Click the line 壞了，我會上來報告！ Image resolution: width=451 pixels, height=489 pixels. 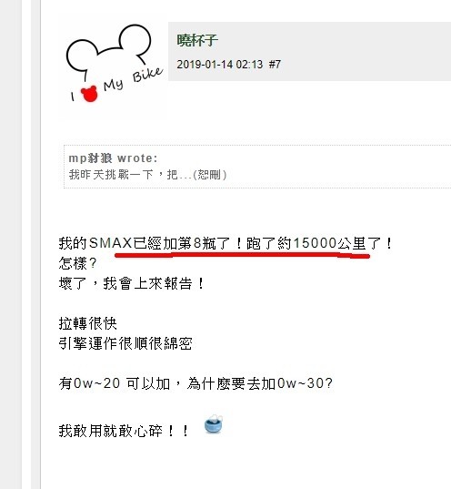click(132, 283)
